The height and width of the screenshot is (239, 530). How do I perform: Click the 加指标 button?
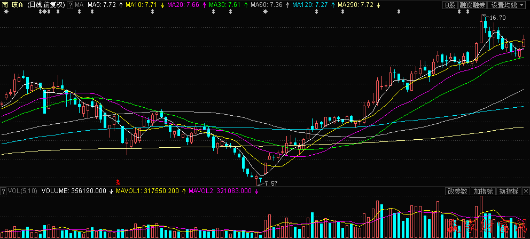click(484, 191)
